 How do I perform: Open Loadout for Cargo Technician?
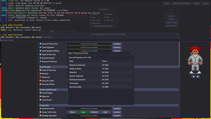[117, 112]
